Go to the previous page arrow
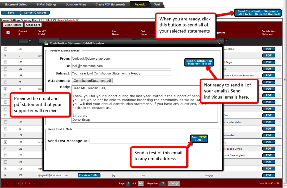Screen dimensions: 287x188 coord(13,183)
